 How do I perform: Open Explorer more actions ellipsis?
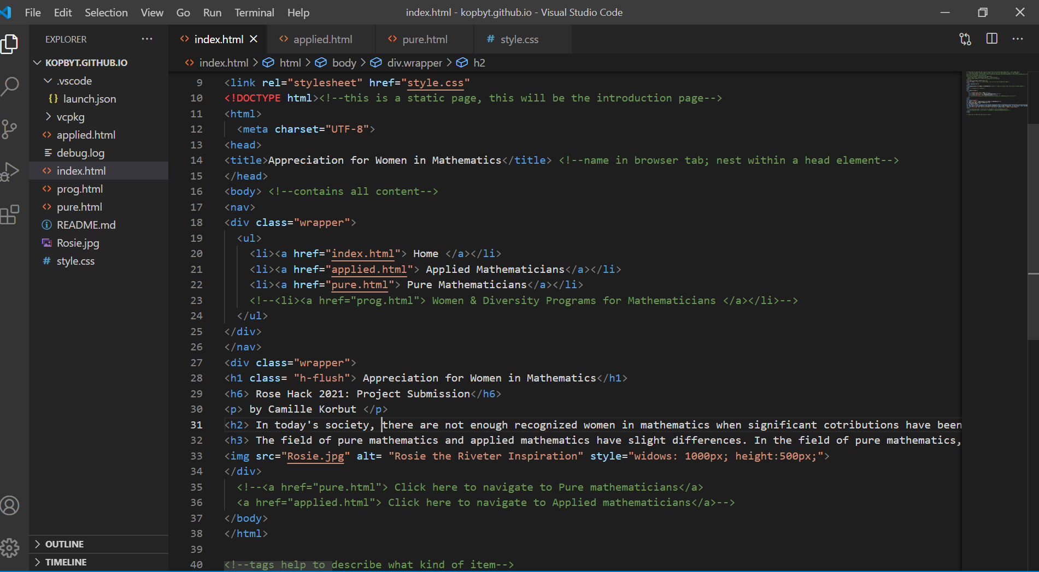(x=147, y=39)
